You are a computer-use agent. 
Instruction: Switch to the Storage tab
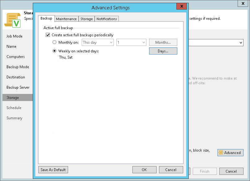click(x=87, y=19)
